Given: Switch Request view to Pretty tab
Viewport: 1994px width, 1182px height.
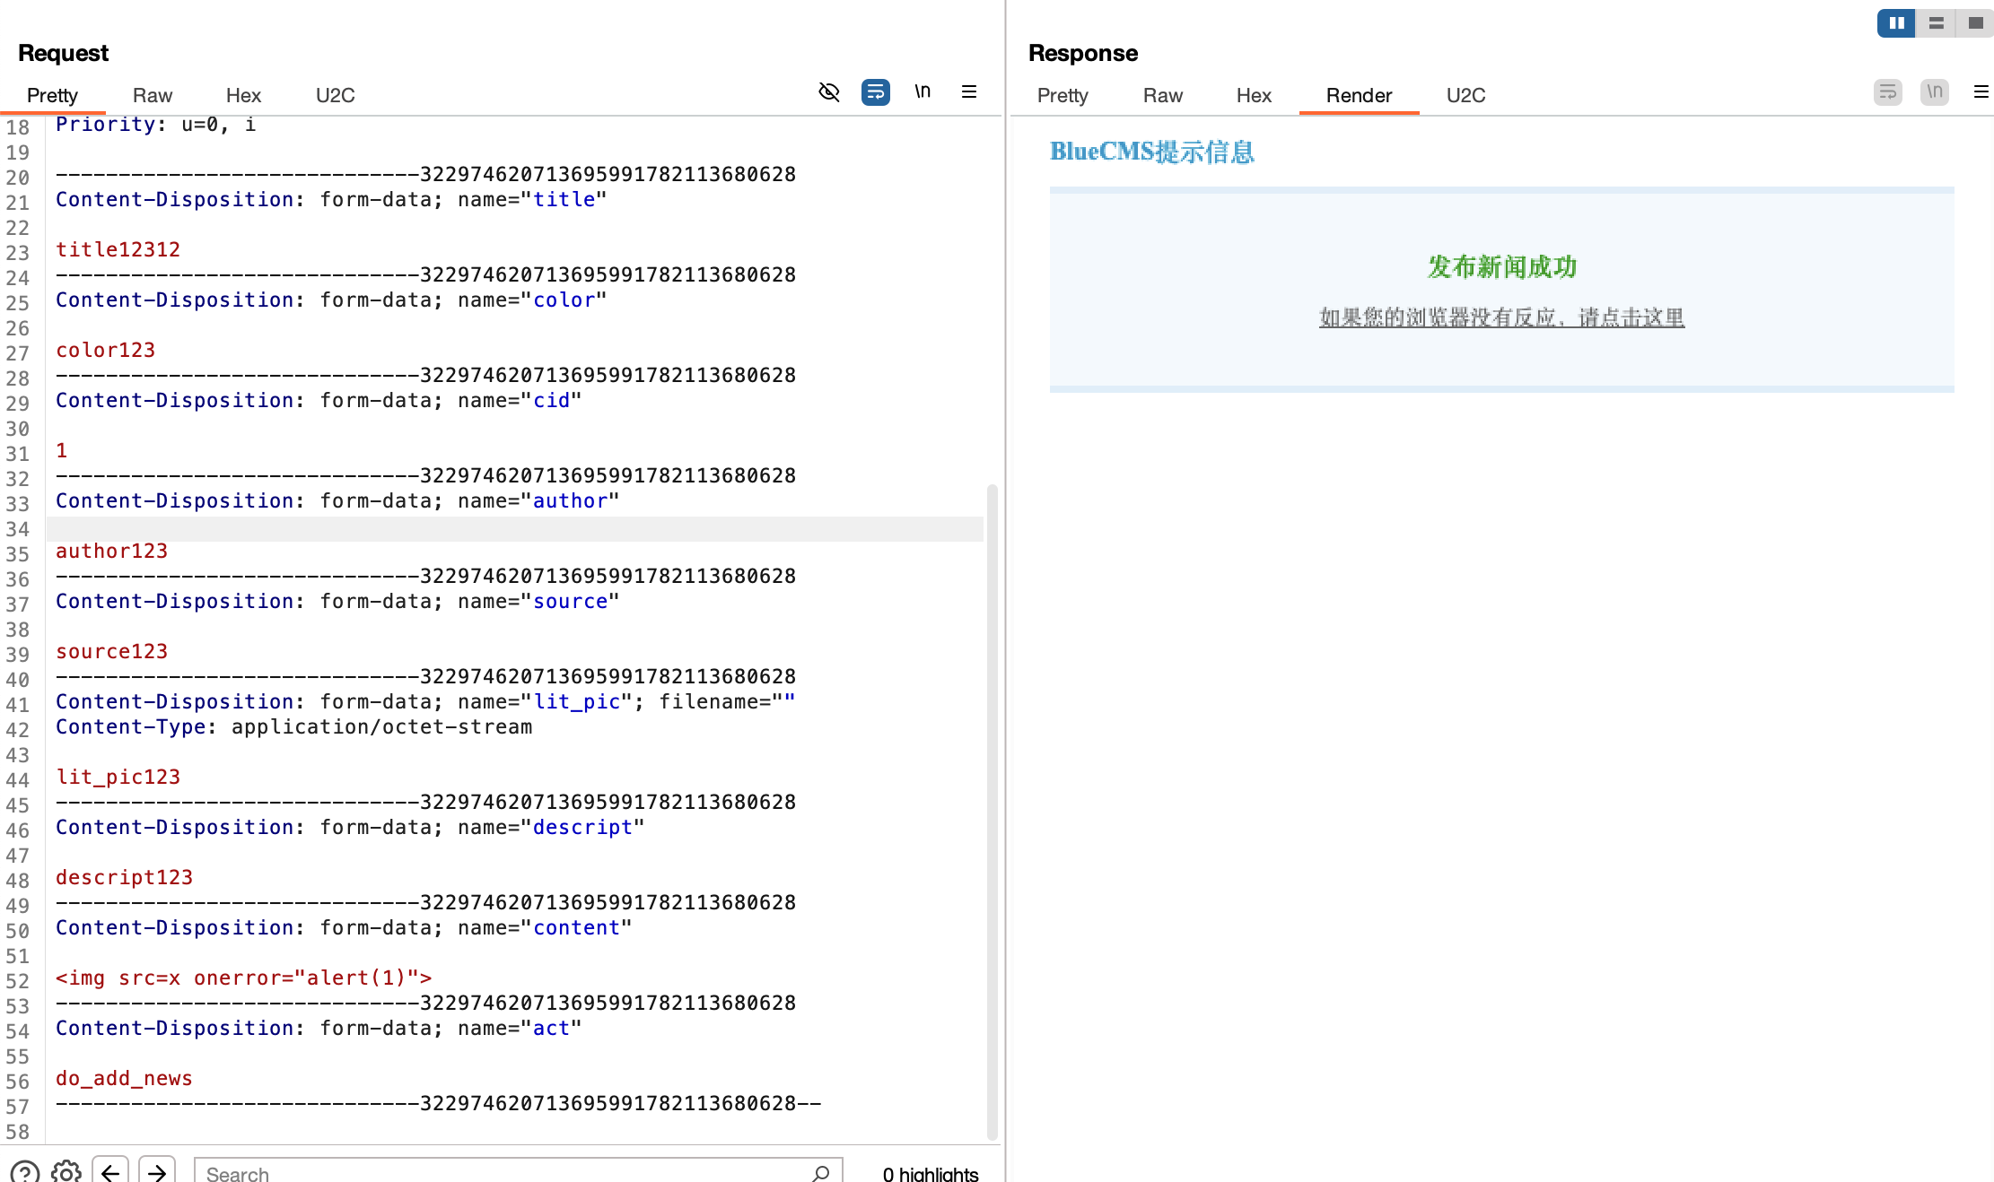Looking at the screenshot, I should pos(52,95).
